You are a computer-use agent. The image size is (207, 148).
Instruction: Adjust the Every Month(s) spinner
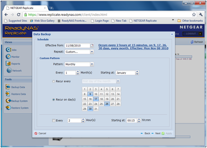point(78,73)
